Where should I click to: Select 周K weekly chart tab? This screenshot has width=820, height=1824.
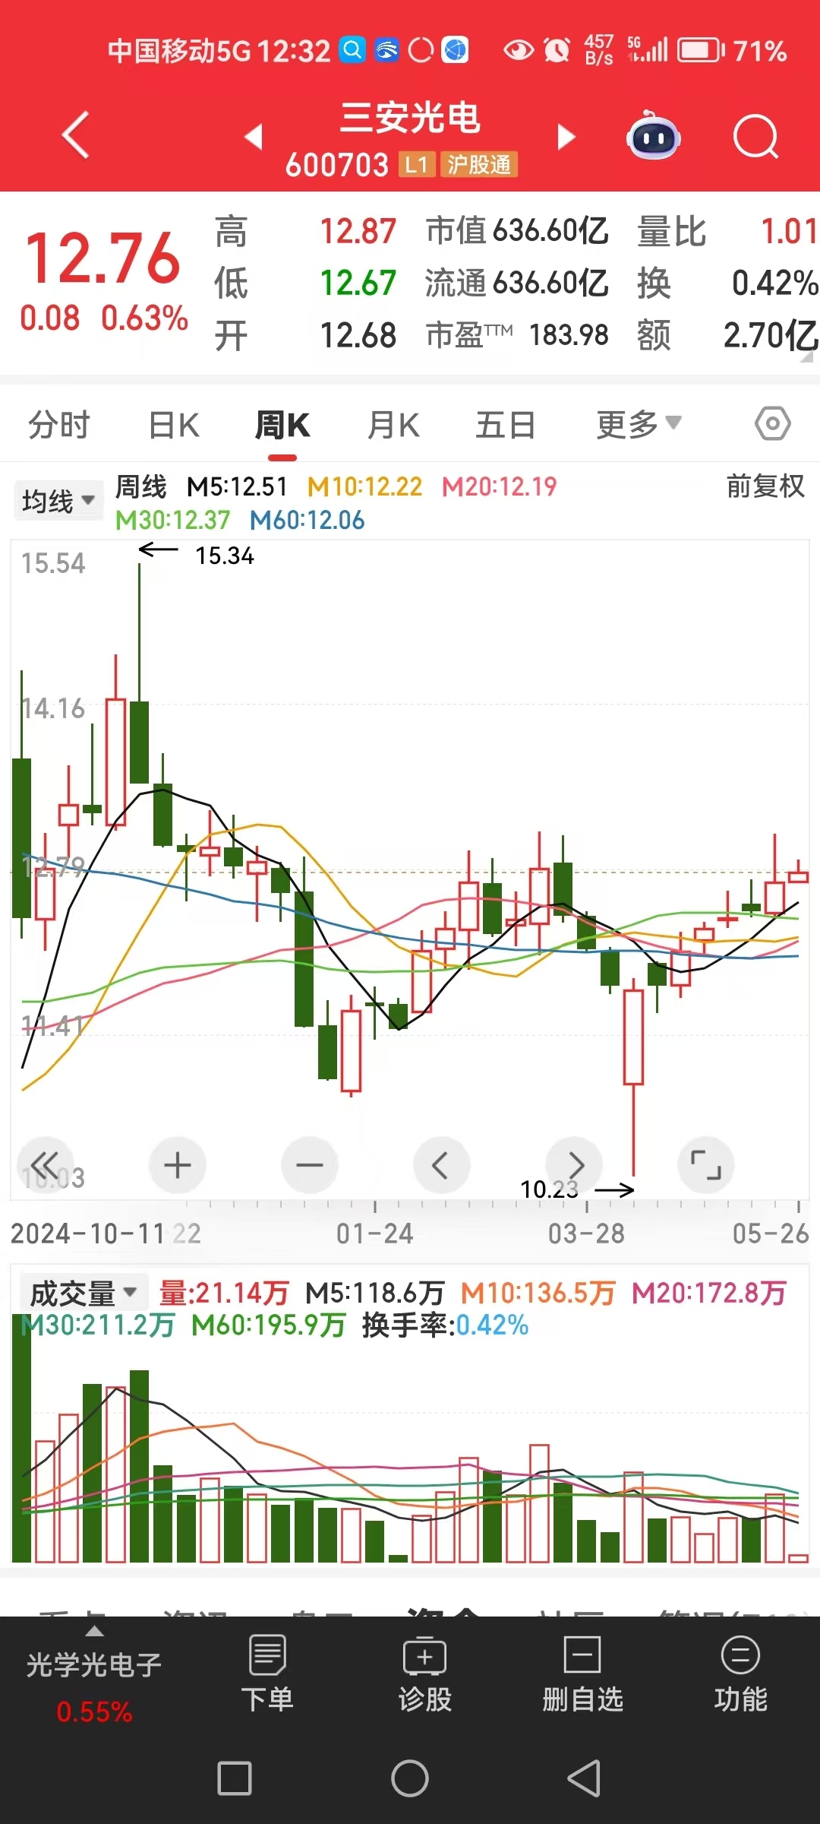click(282, 425)
